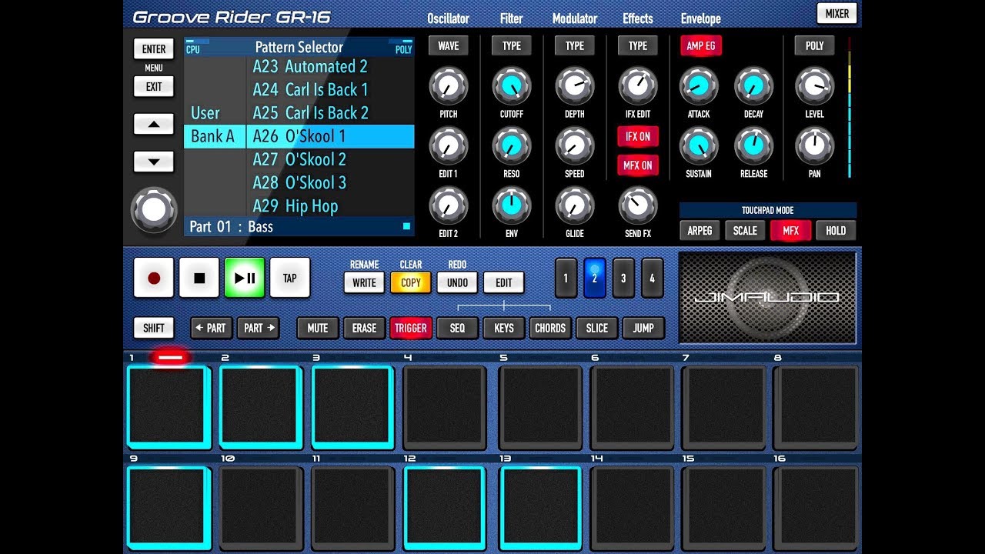This screenshot has height=554, width=985.
Task: Open the Filter TYPE selector
Action: pos(512,46)
